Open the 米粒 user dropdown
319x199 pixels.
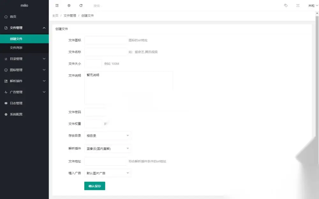pos(313,5)
